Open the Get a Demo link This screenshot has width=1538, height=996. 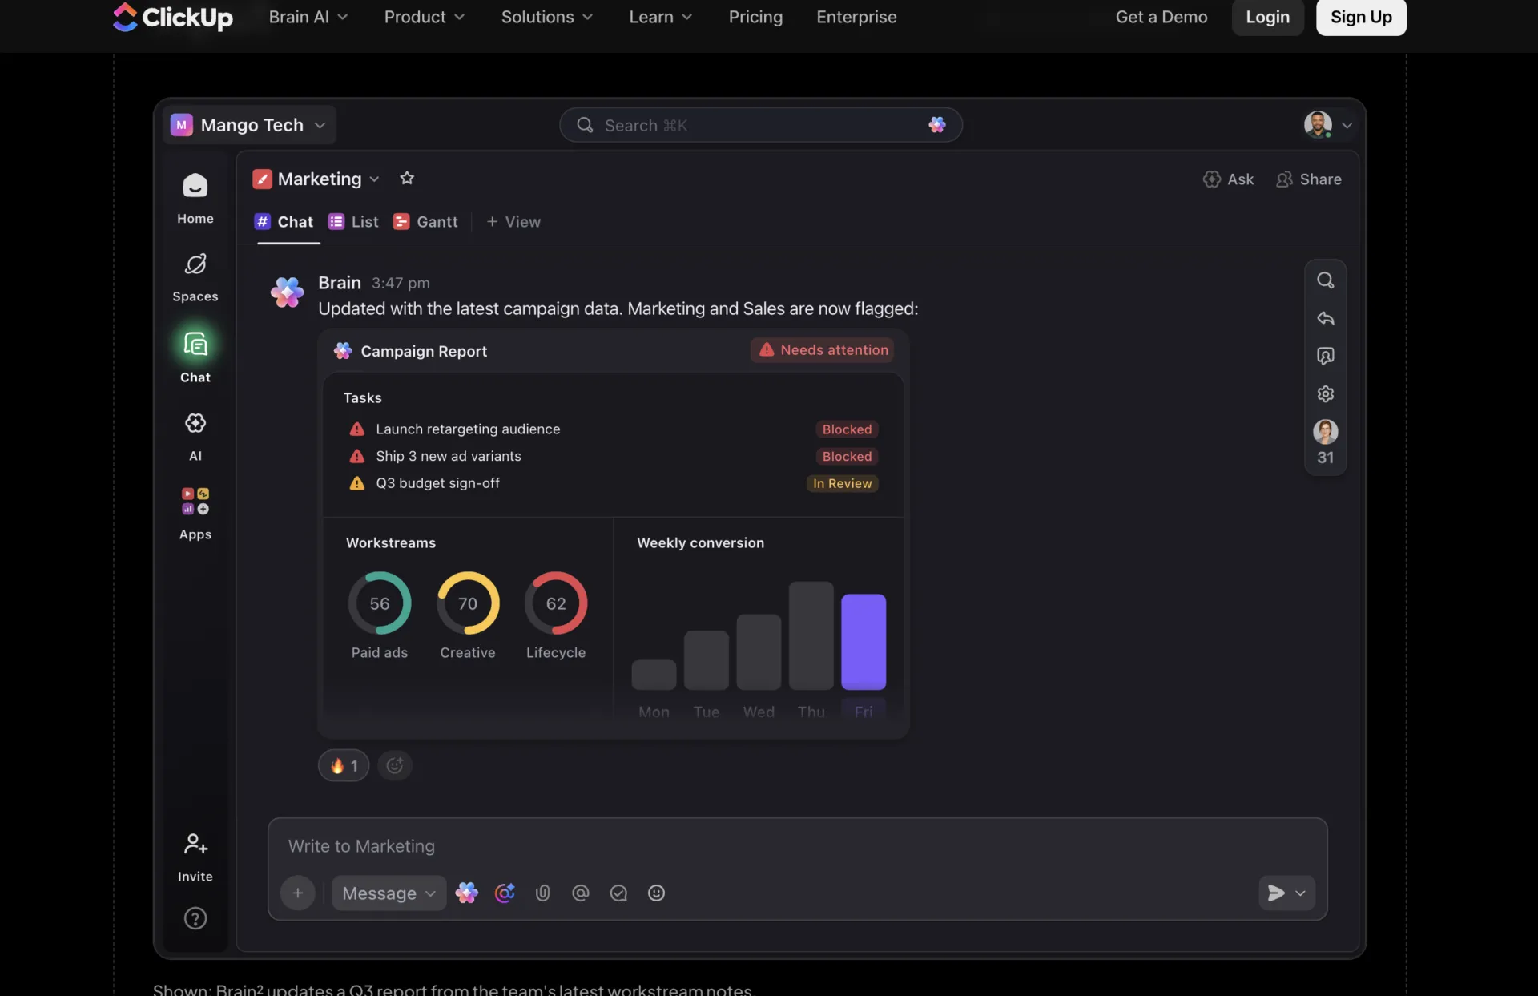(1162, 17)
